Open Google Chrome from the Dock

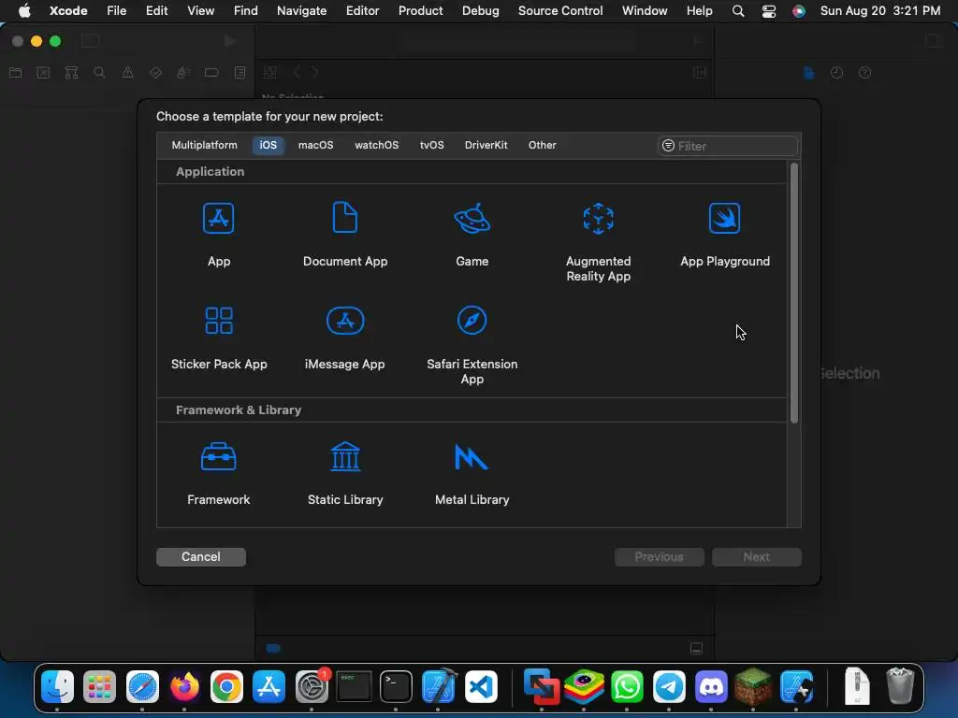[226, 687]
